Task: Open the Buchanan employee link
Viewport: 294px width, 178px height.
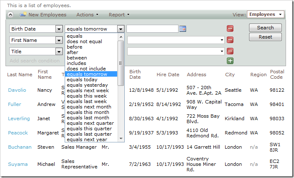Action: pos(20,147)
